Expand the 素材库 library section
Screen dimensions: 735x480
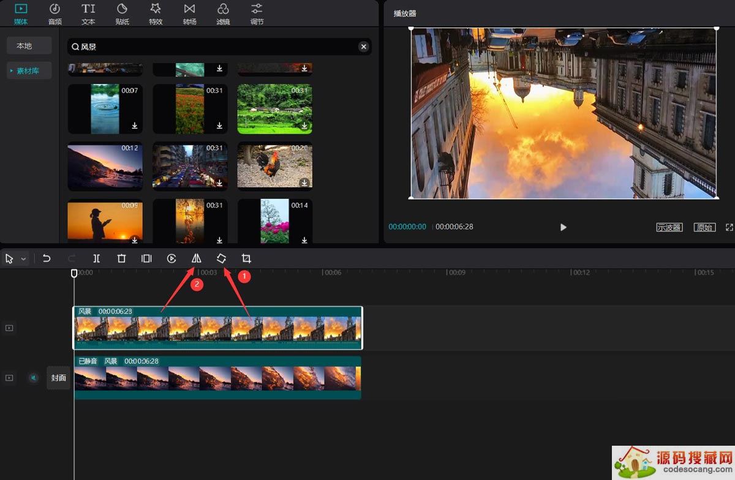click(28, 70)
